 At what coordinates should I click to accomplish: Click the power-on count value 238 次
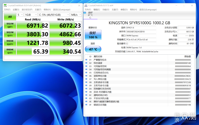pos(186,40)
